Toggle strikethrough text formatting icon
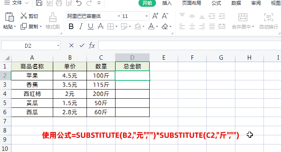The width and height of the screenshot is (281, 152). coord(100,27)
